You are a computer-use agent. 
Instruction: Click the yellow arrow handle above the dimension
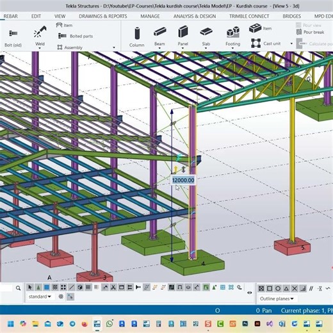[x=175, y=169]
